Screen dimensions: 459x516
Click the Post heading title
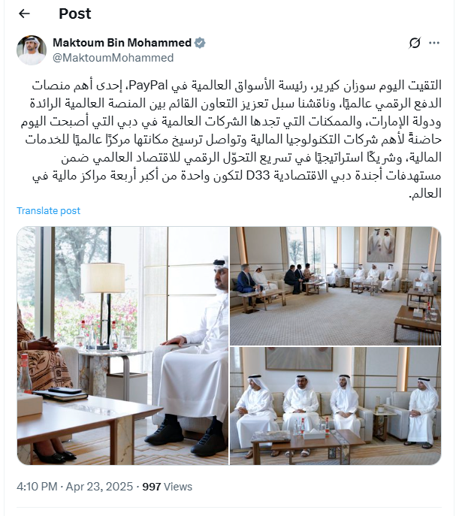(x=75, y=14)
